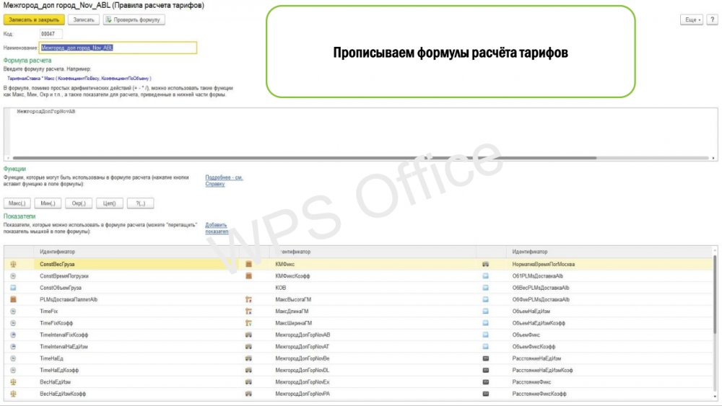Click the truck icon next to МежгородДопГорNovAB
The height and width of the screenshot is (406, 722).
coord(248,335)
